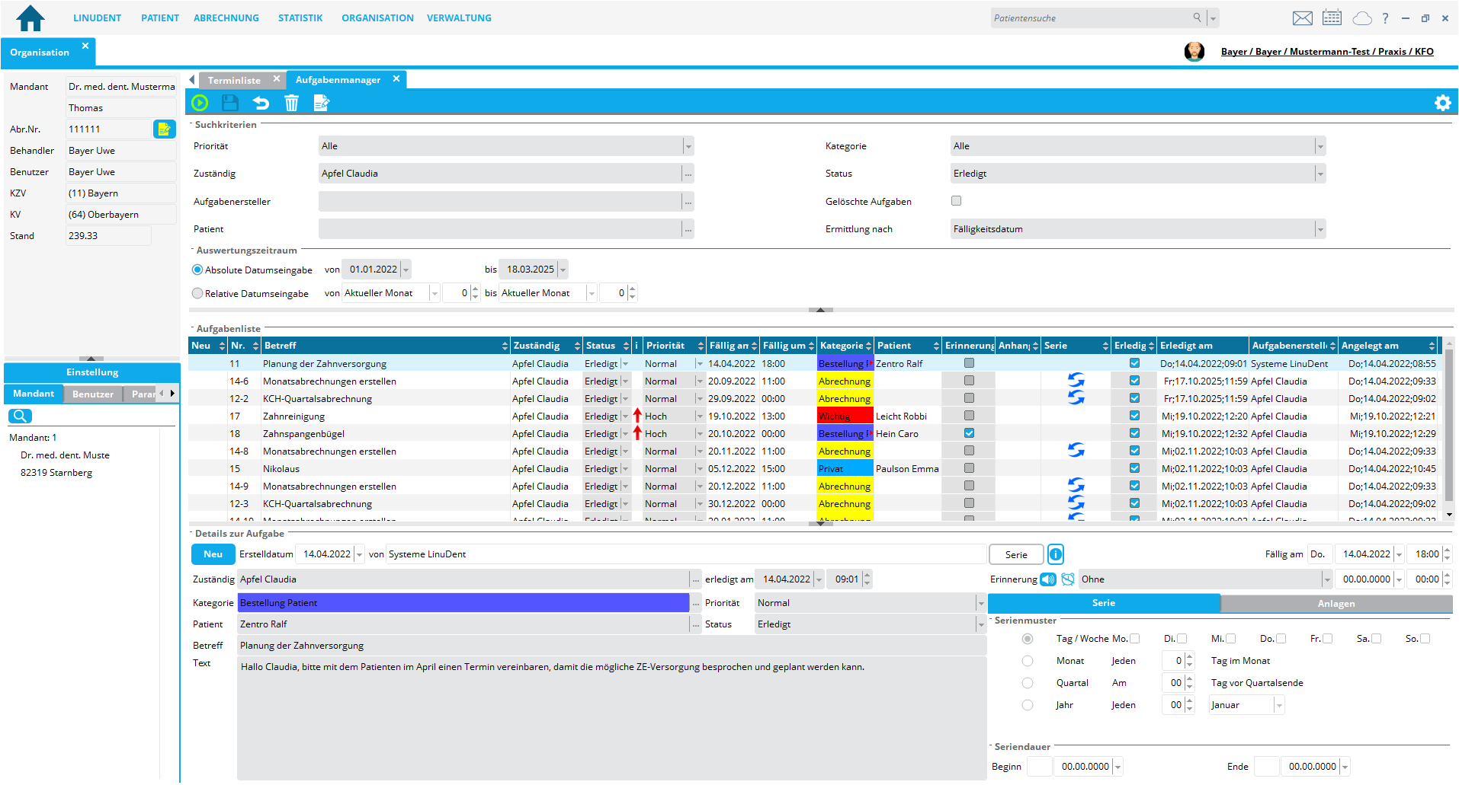This screenshot has width=1459, height=785.
Task: Open the settings gear in Aufgabenmanager
Action: (x=1442, y=103)
